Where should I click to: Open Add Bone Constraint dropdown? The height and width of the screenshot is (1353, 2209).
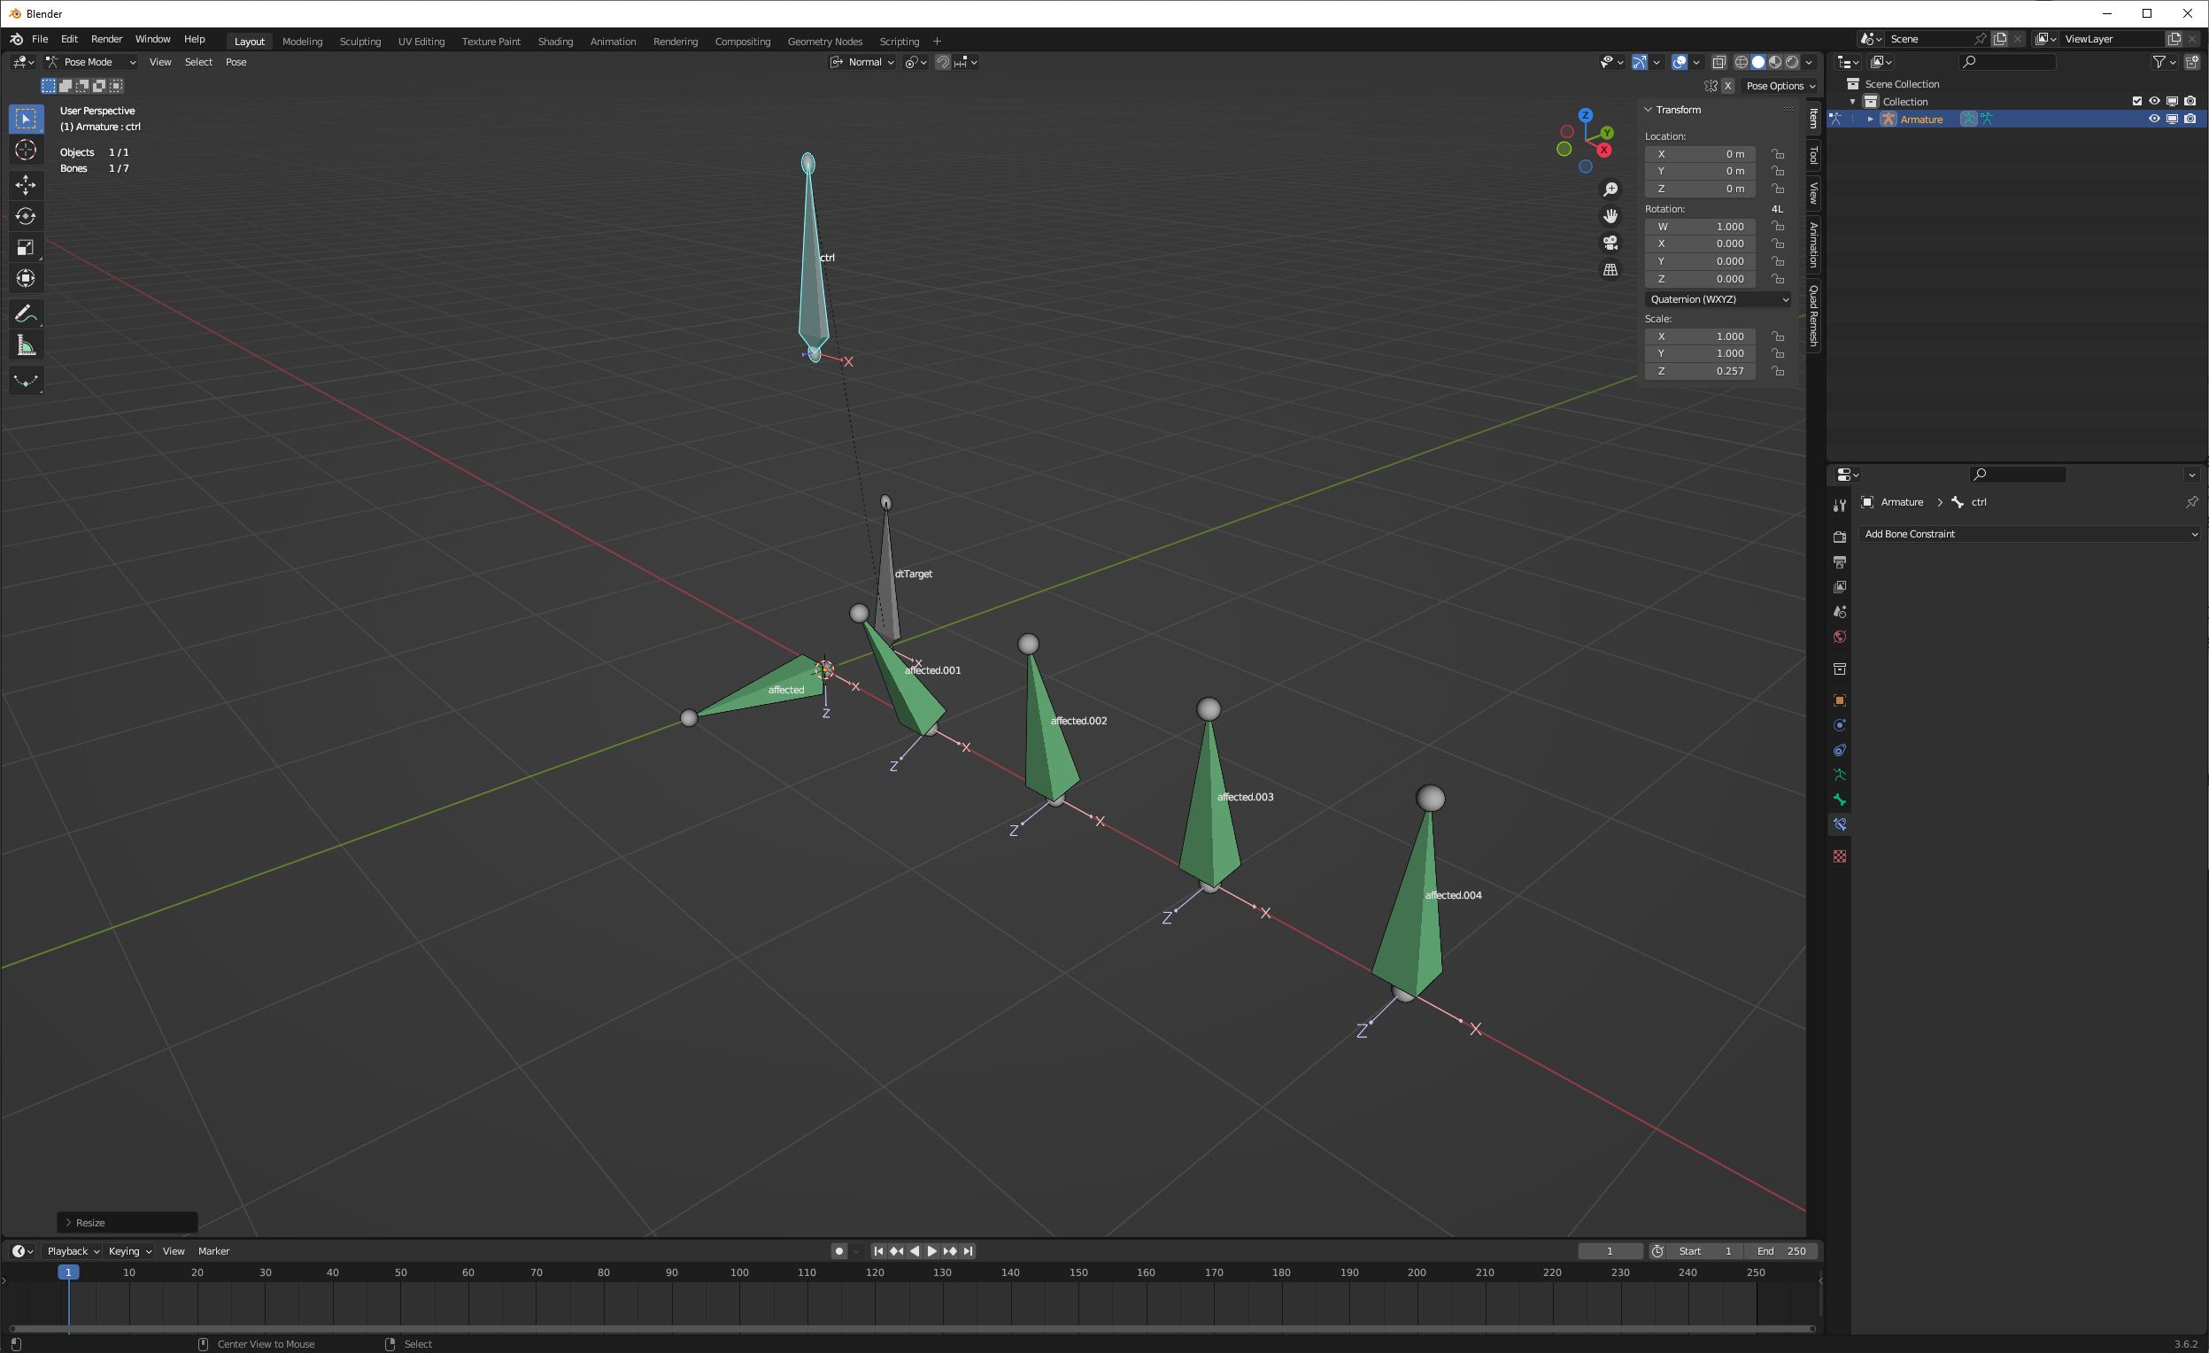[x=2029, y=535]
